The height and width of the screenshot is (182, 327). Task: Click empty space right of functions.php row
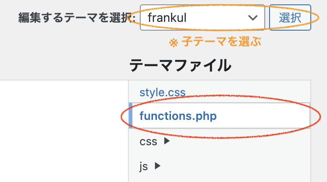coord(263,115)
